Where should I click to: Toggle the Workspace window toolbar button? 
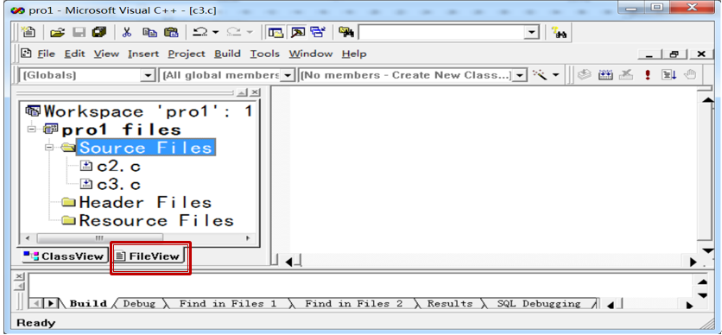click(x=275, y=32)
